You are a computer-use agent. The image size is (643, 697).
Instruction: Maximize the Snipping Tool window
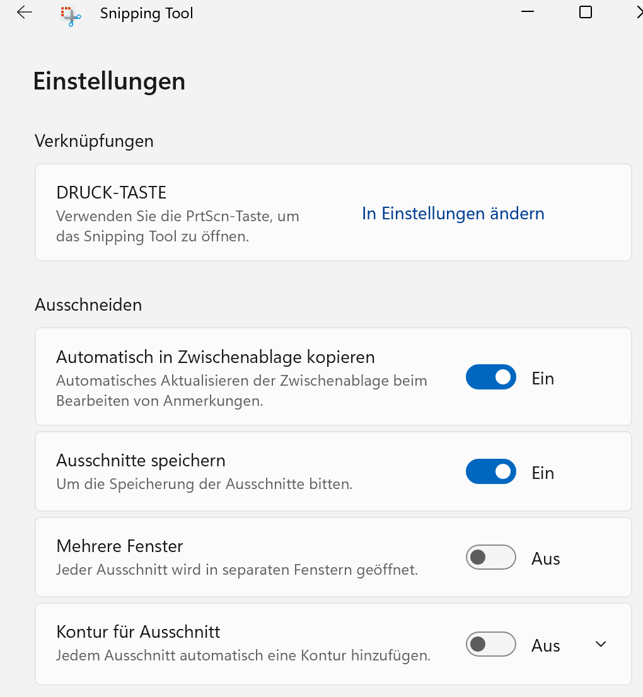point(586,12)
